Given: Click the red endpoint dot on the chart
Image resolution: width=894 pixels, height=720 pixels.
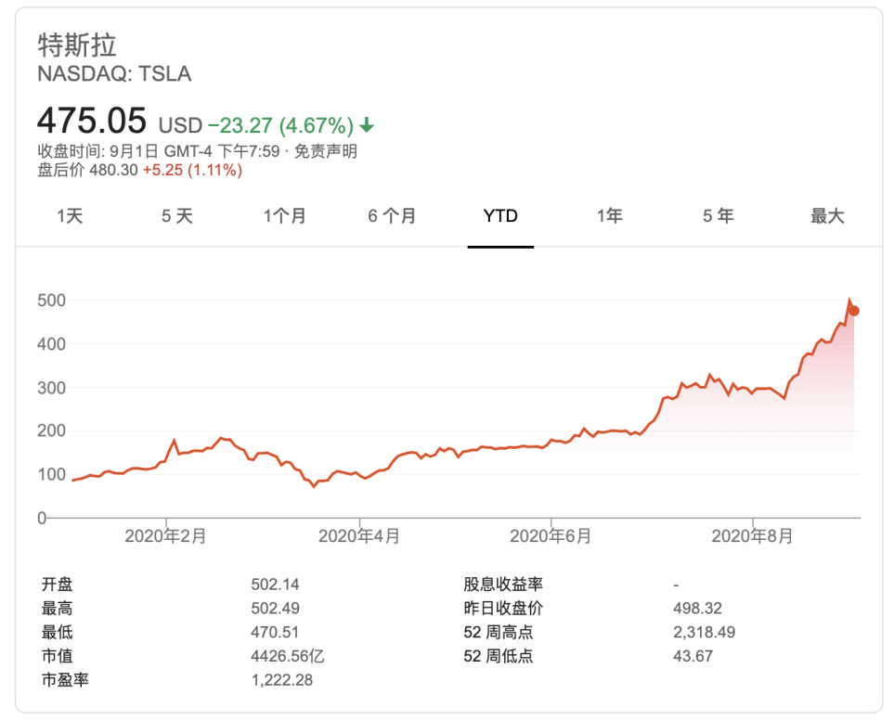Looking at the screenshot, I should click(x=854, y=311).
